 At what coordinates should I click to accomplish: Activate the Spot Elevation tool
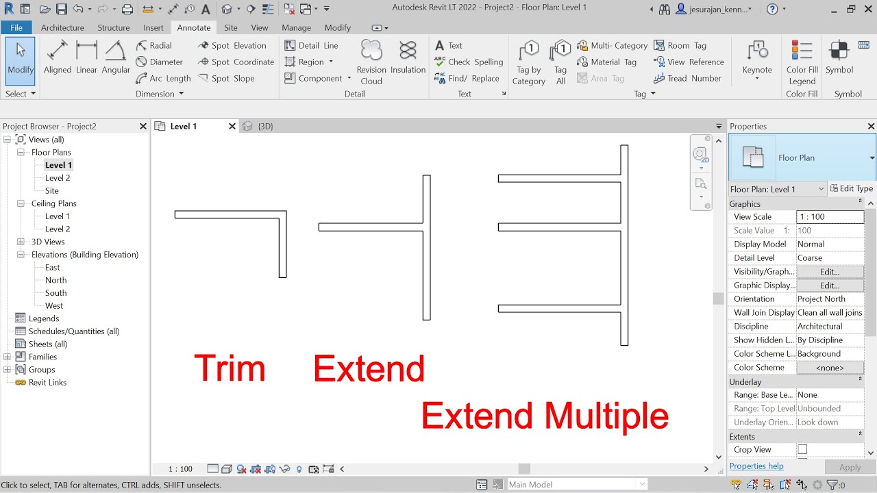click(x=232, y=45)
